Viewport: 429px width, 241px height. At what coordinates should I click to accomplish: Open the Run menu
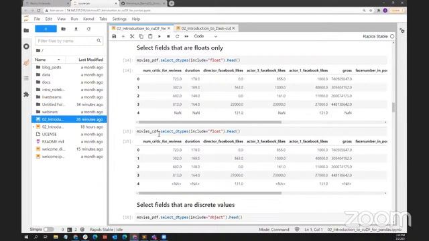[74, 19]
